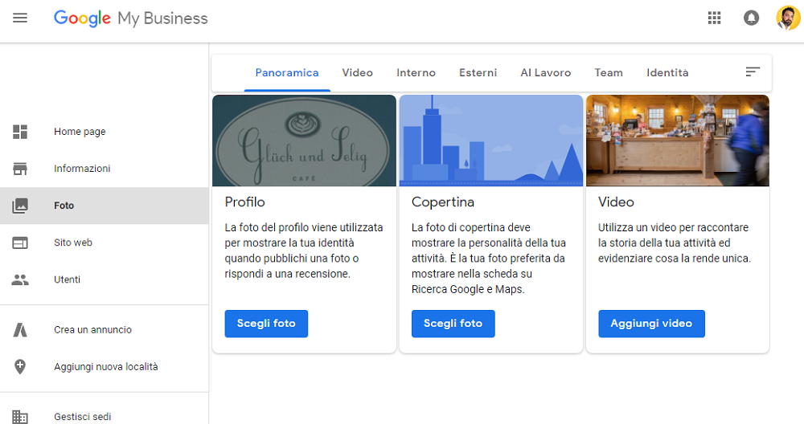Switch to the Panoramica tab
This screenshot has width=804, height=424.
(287, 73)
